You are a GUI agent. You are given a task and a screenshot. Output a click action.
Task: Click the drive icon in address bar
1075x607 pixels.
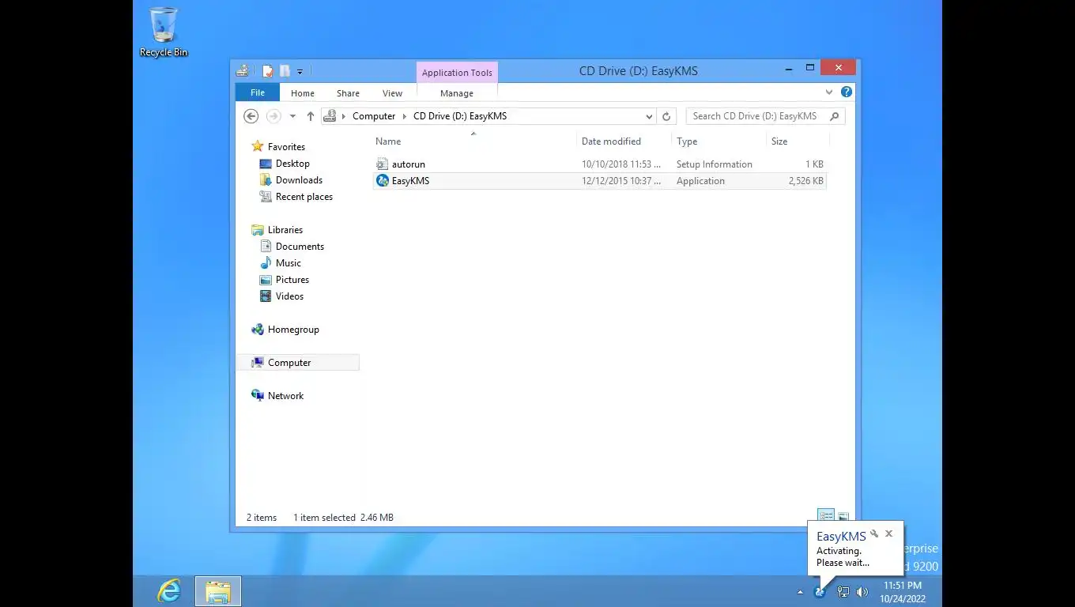click(x=330, y=116)
